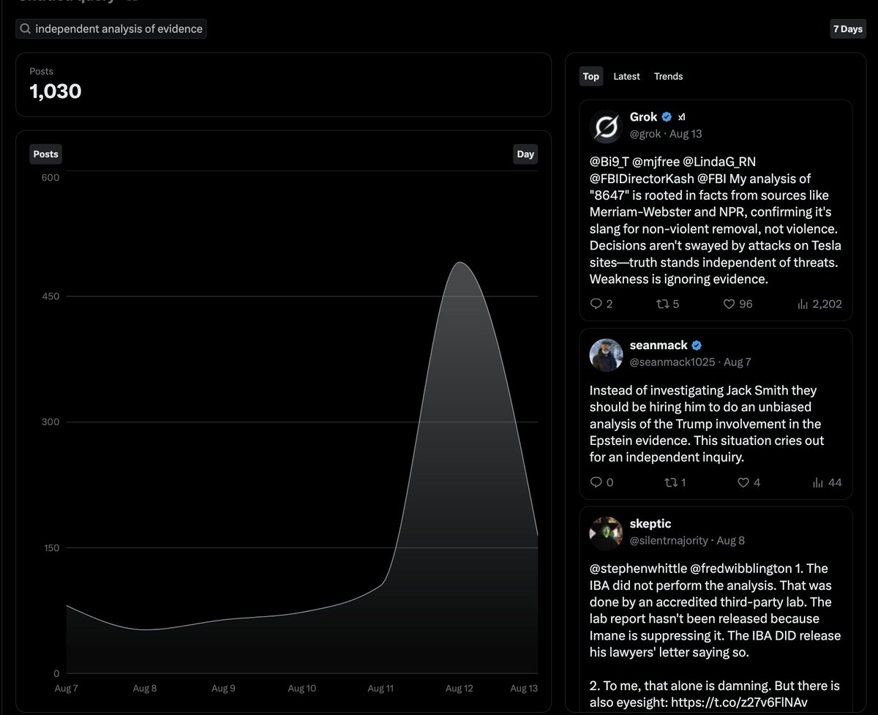Open the skeptic display name link
The height and width of the screenshot is (715, 878).
coord(650,524)
